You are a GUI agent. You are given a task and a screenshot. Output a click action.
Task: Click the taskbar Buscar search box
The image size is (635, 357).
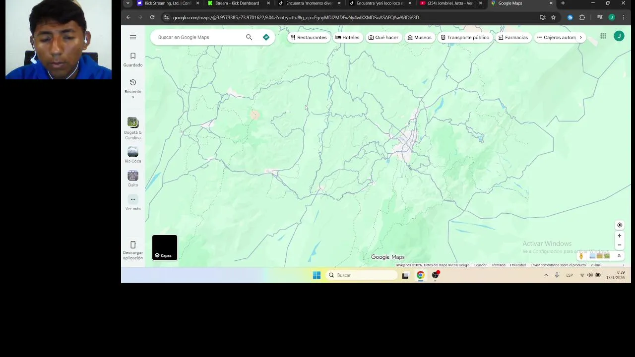361,275
